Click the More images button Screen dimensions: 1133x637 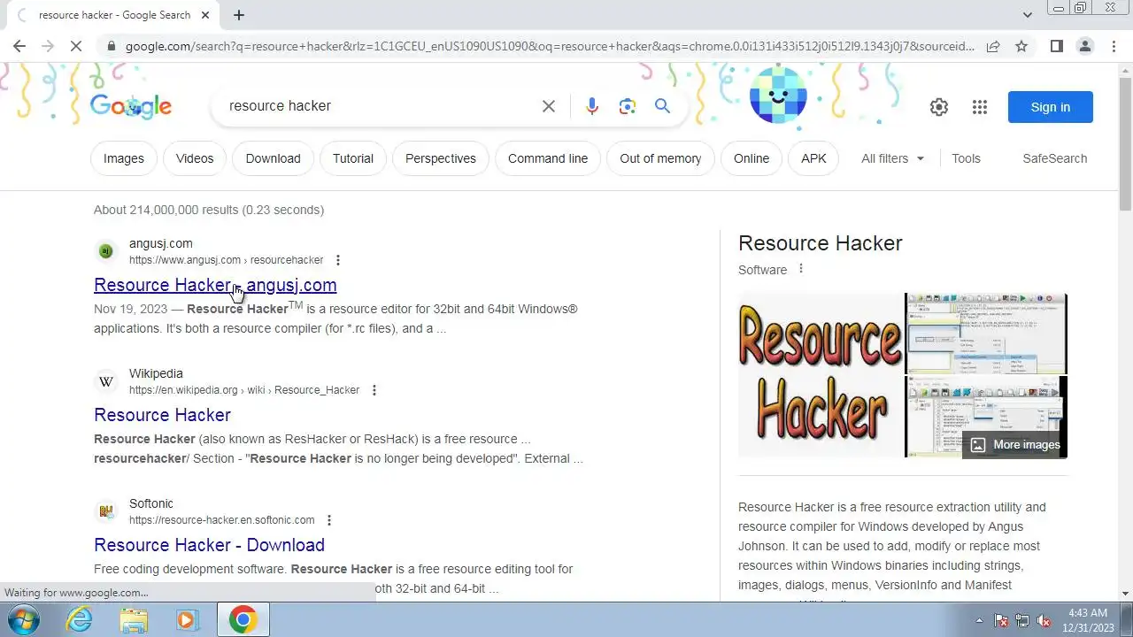tap(1014, 445)
